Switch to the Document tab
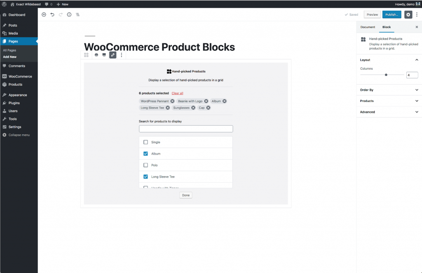Viewport: 422px width, 273px height. (x=368, y=27)
